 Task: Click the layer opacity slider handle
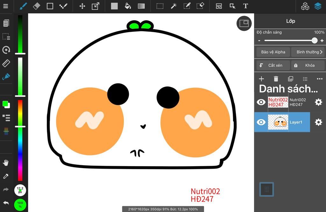(x=314, y=40)
